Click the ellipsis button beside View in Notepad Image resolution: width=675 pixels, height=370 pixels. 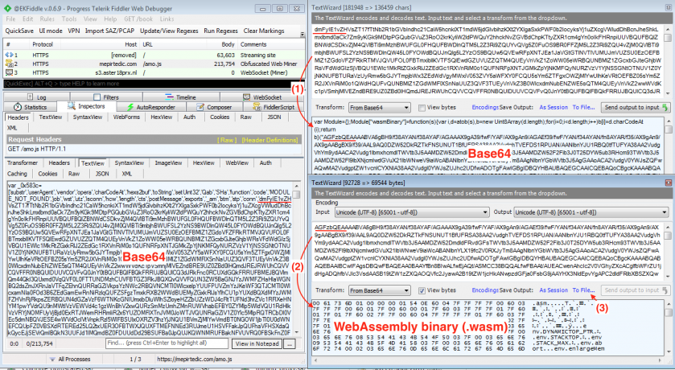(x=290, y=343)
